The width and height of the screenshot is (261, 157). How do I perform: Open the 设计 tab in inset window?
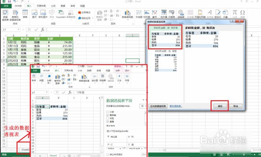coord(127,70)
